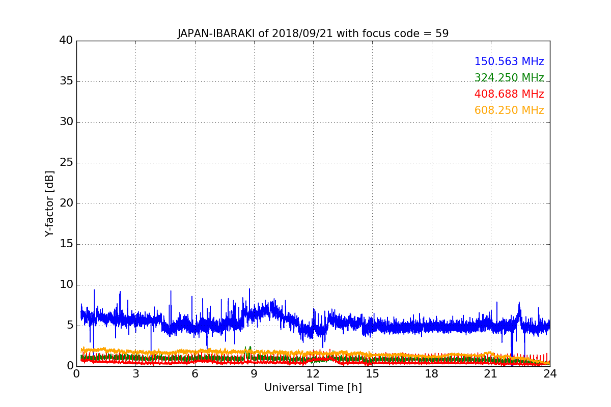Click the x-axis tick label 12
The height and width of the screenshot is (407, 611).
[313, 374]
